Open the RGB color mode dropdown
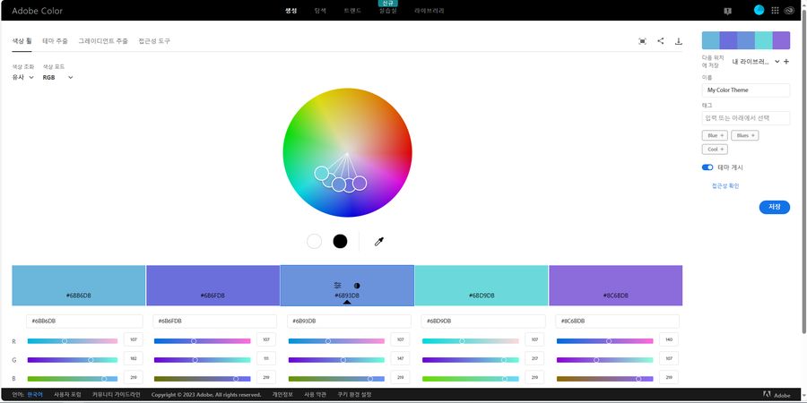Screen dimensions: 807x403 coord(57,78)
